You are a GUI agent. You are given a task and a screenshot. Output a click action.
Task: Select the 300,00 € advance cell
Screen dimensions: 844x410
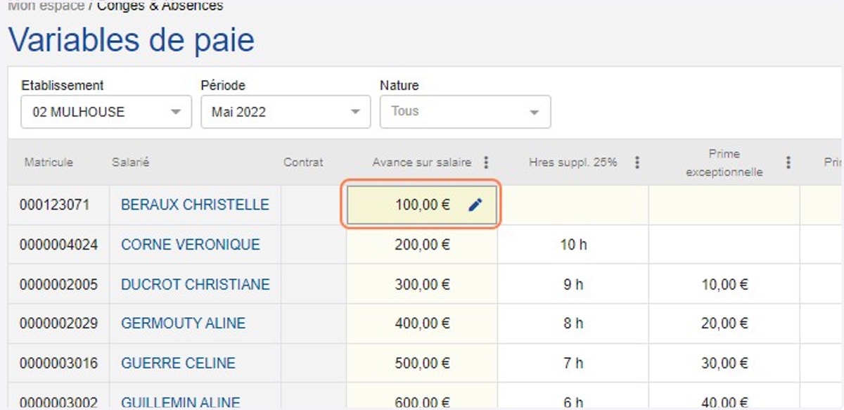(422, 285)
